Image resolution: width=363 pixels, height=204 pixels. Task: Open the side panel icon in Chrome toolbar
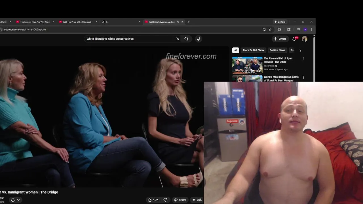click(x=289, y=29)
